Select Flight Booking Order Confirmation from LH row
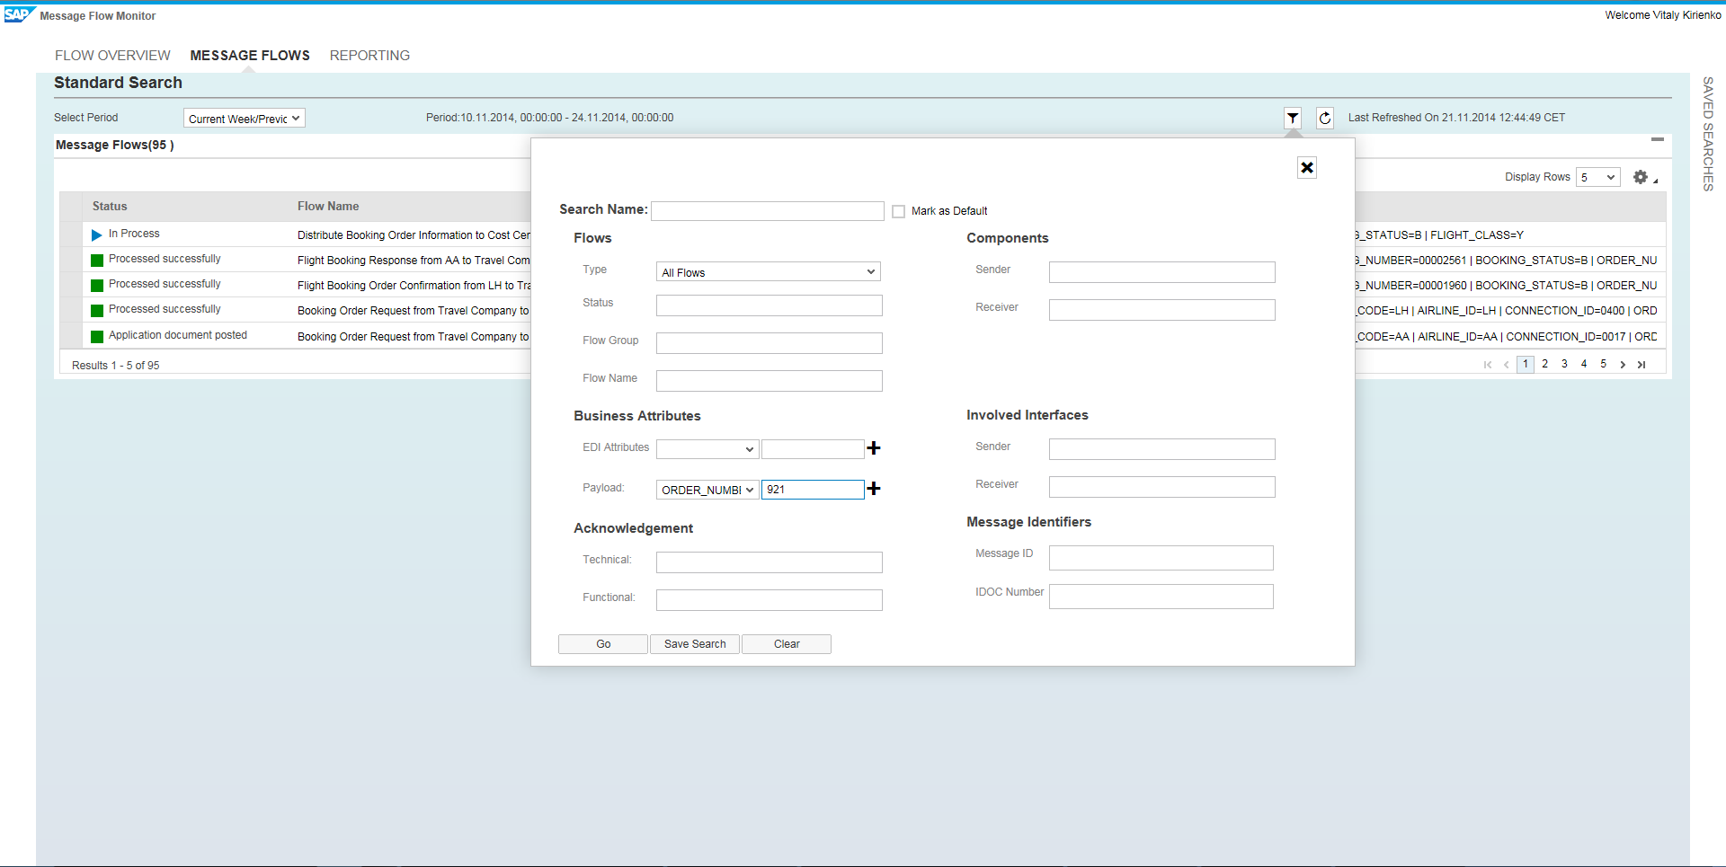The height and width of the screenshot is (867, 1726). [414, 286]
